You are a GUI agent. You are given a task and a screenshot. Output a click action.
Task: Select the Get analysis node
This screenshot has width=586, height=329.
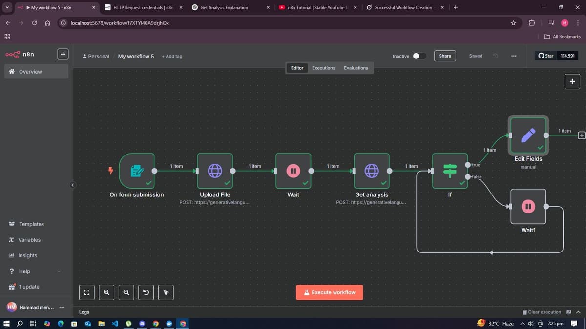coord(372,171)
